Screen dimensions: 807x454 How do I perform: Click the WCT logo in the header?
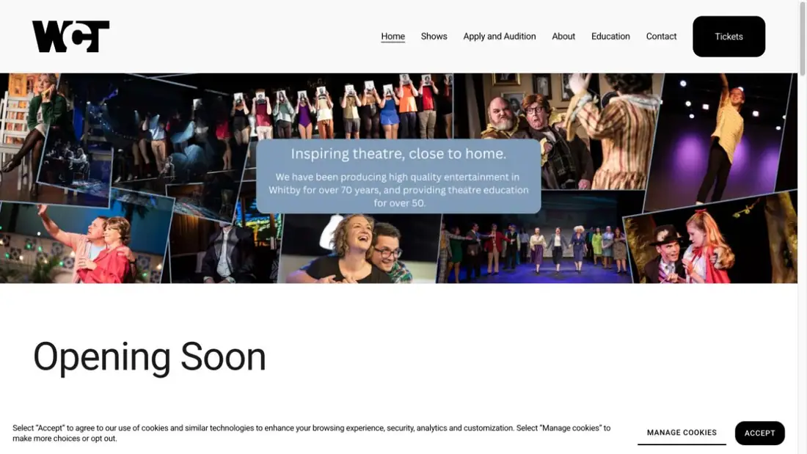(70, 37)
